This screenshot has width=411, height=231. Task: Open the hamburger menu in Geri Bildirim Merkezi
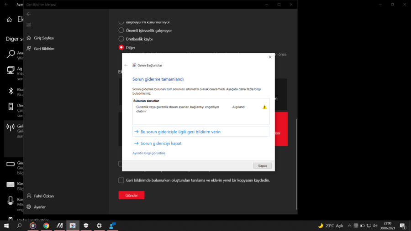point(29,25)
